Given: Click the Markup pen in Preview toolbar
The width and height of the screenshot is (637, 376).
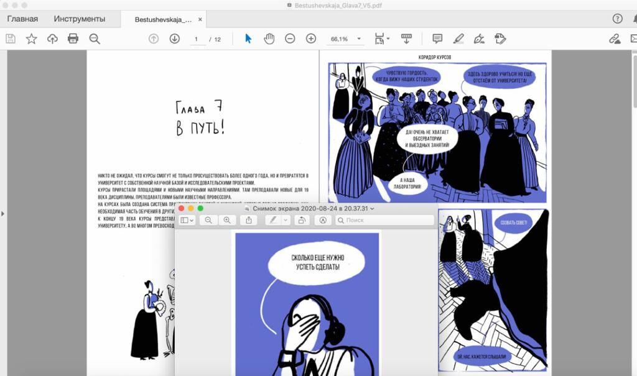Looking at the screenshot, I should (274, 220).
